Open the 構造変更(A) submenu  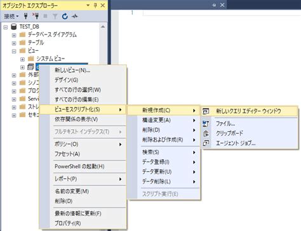pos(164,120)
